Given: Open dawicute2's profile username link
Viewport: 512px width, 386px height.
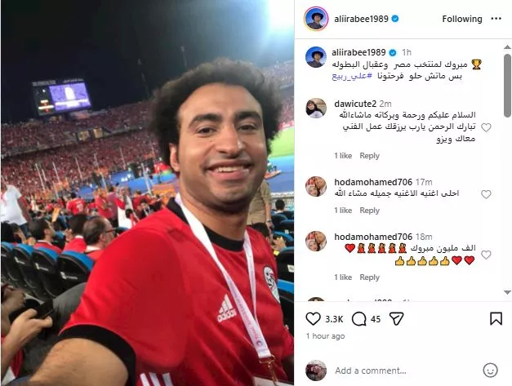Looking at the screenshot, I should (355, 104).
